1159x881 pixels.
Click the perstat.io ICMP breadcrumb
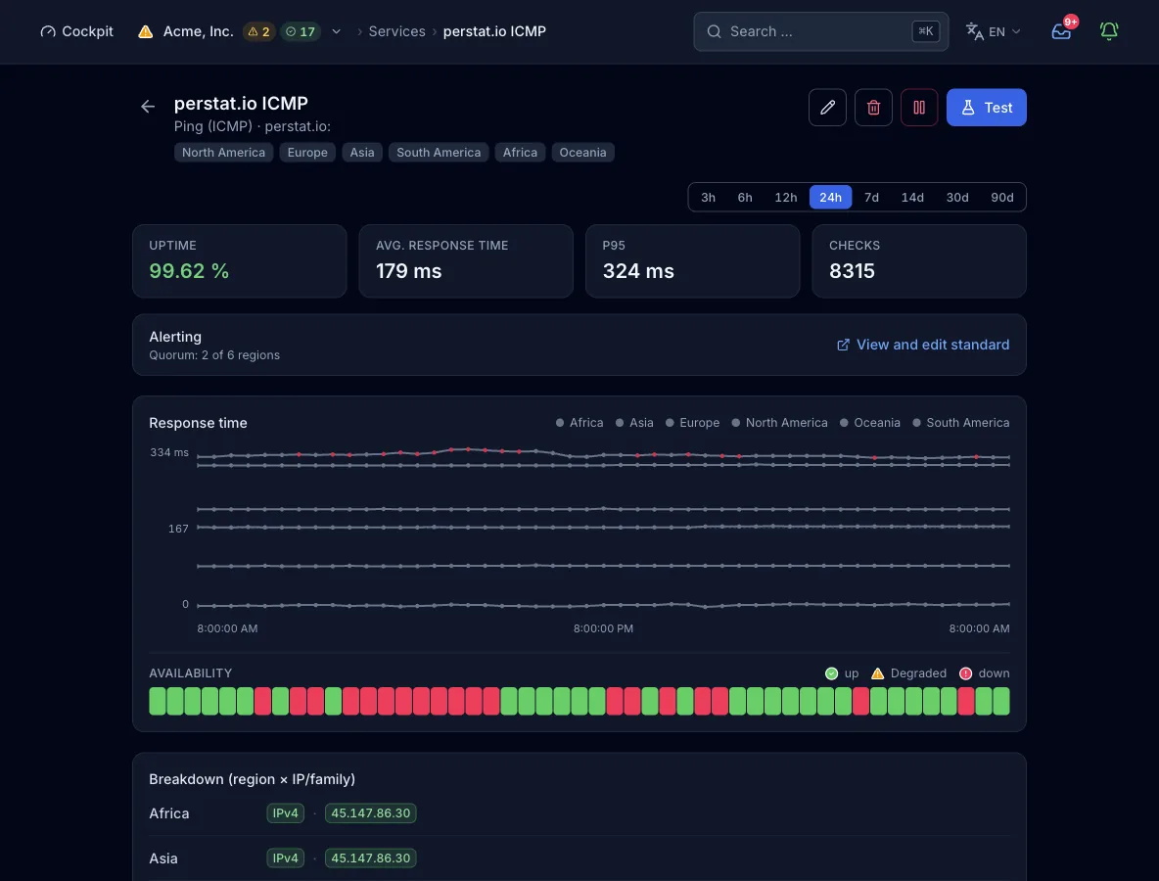(x=494, y=31)
